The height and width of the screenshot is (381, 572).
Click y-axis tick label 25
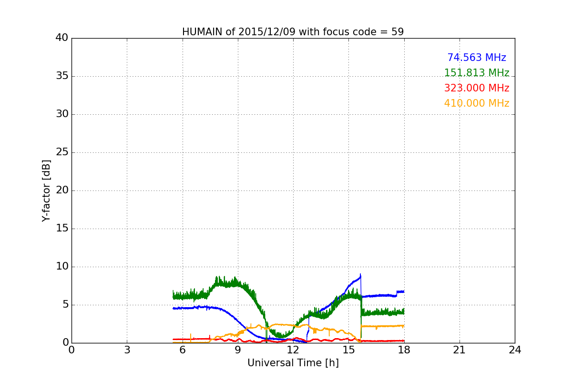point(62,152)
